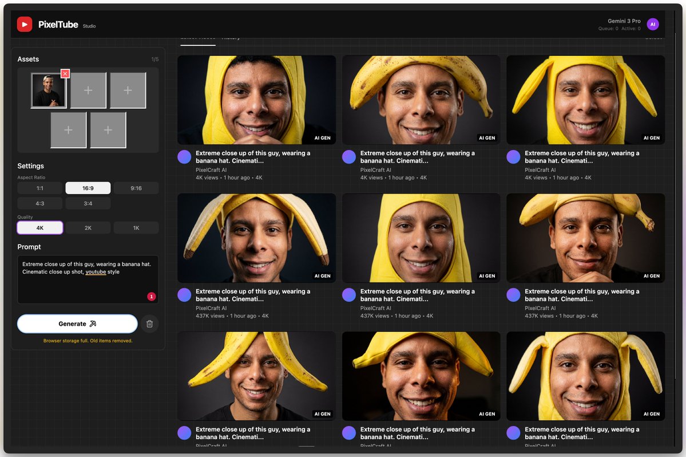Click channel avatar of top-left video
The image size is (686, 457).
click(184, 157)
